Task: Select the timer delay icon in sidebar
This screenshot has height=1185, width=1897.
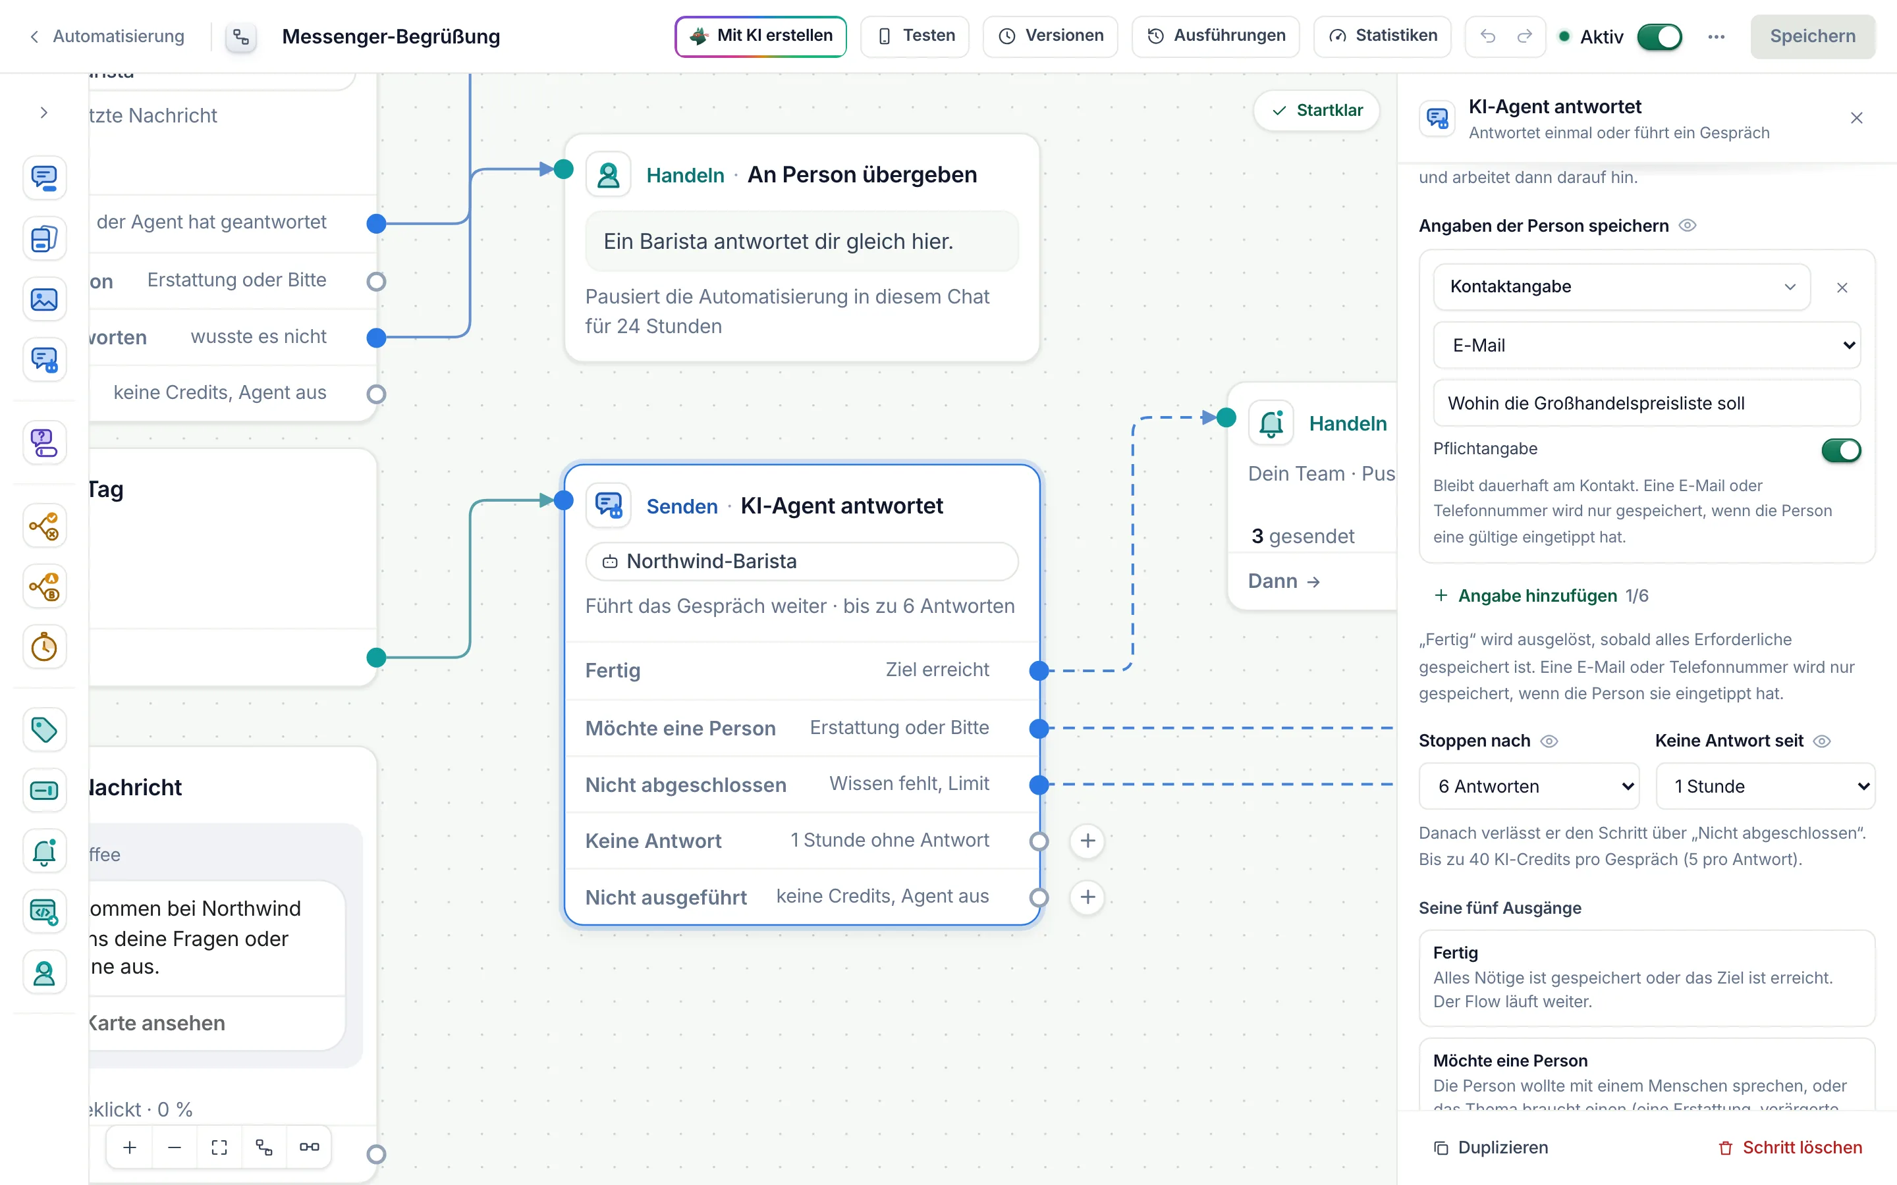Action: tap(44, 647)
